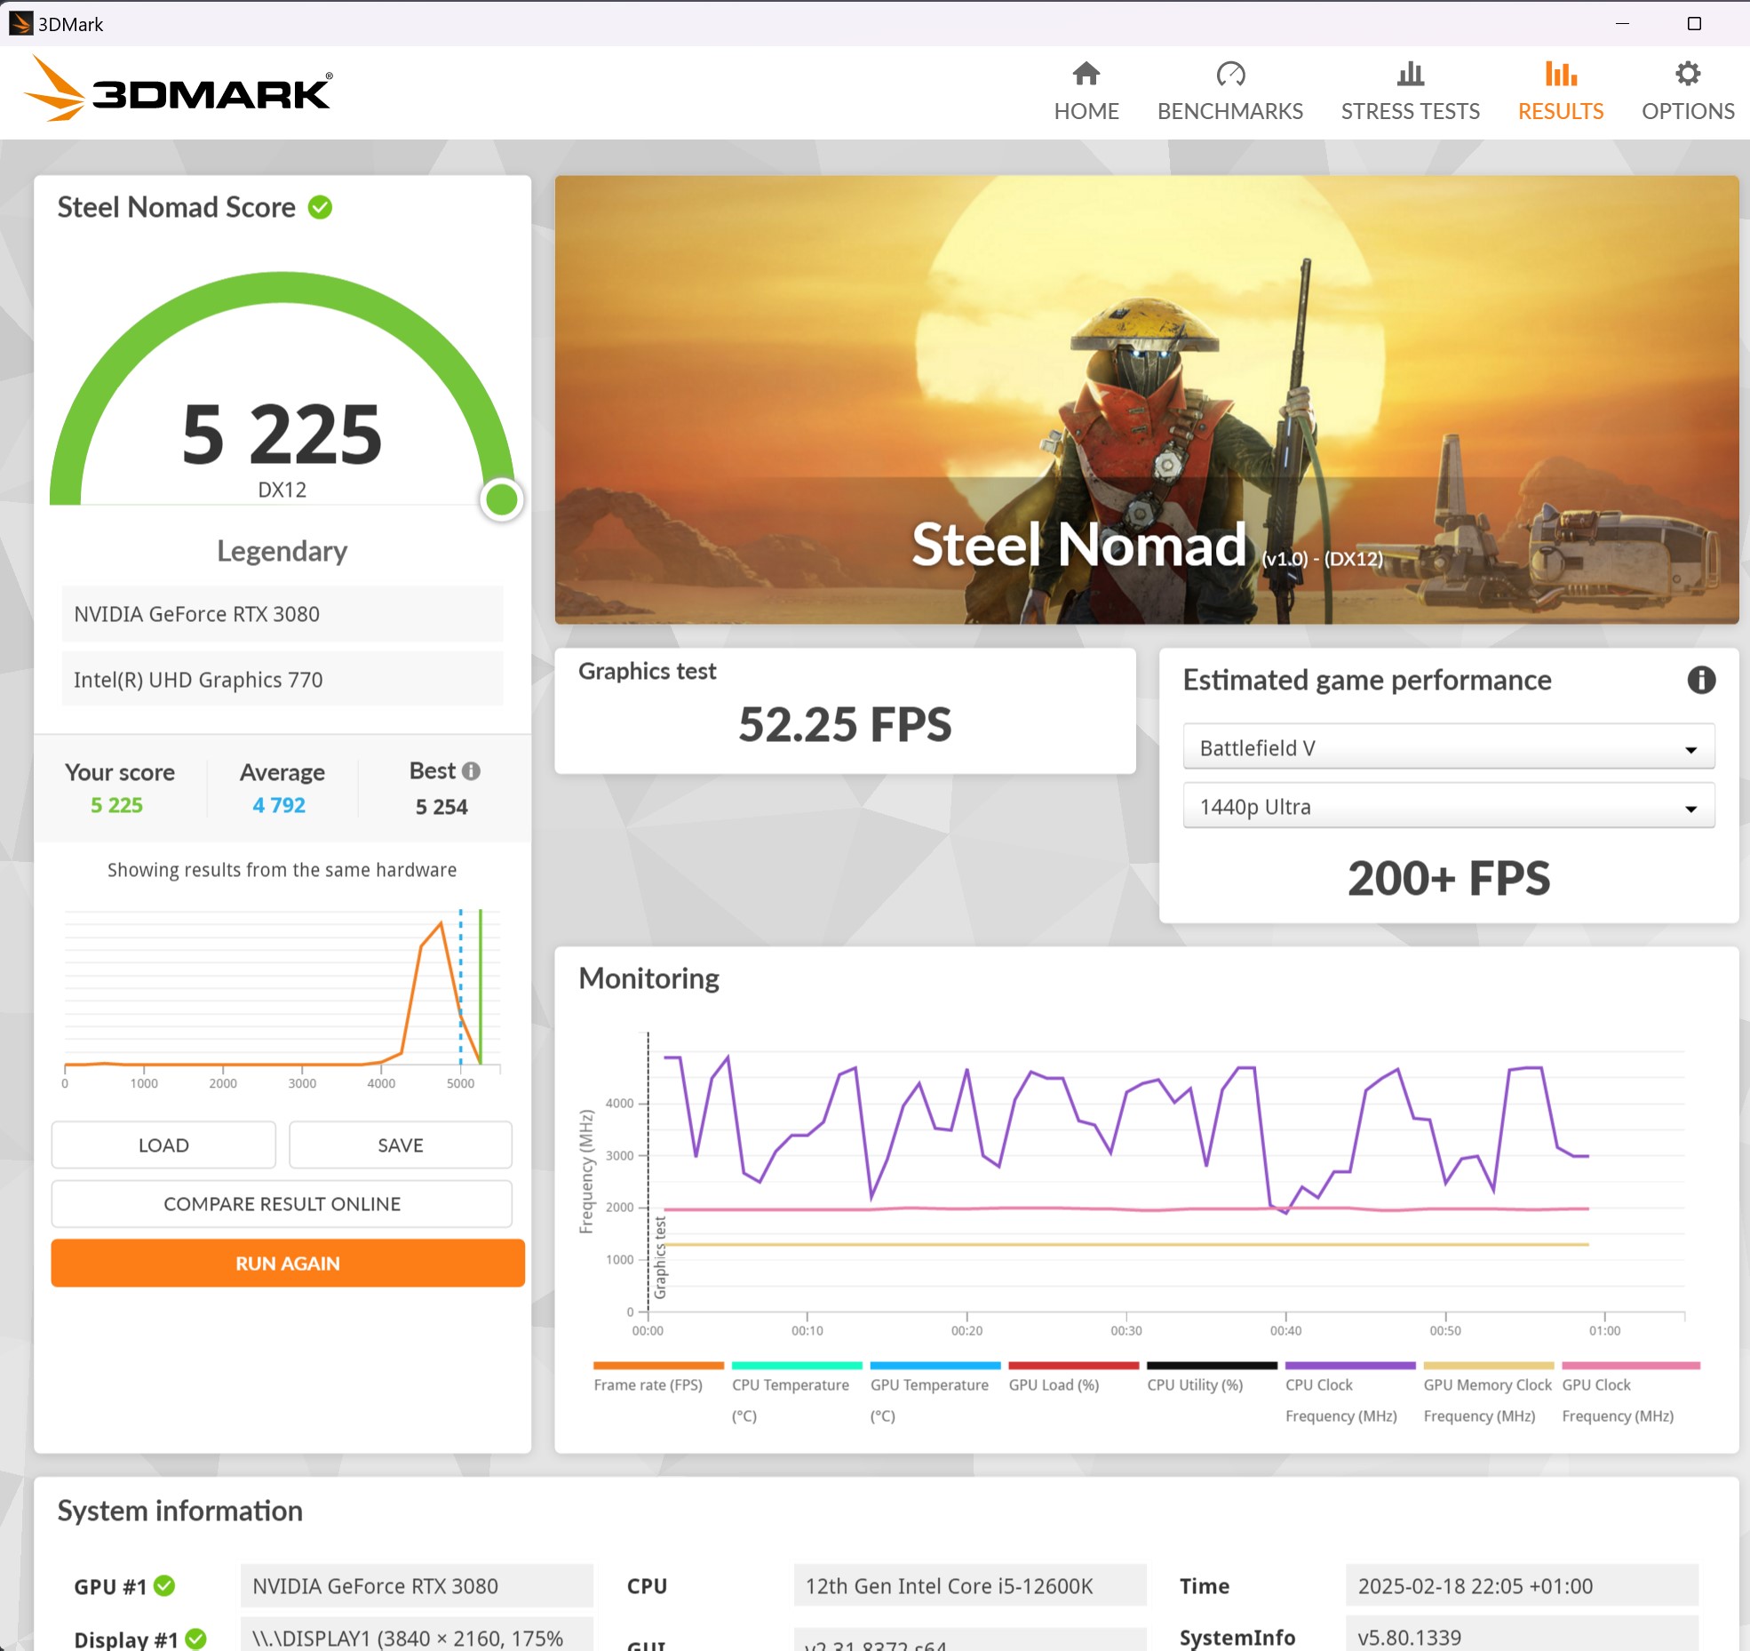Click the Legendary rating label
The image size is (1750, 1651).
click(x=282, y=551)
